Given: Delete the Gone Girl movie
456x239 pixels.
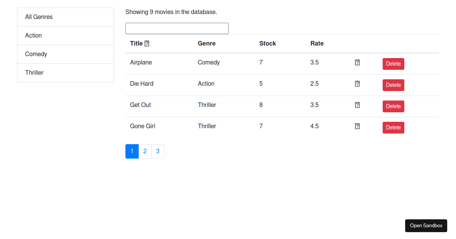Looking at the screenshot, I should [x=393, y=127].
